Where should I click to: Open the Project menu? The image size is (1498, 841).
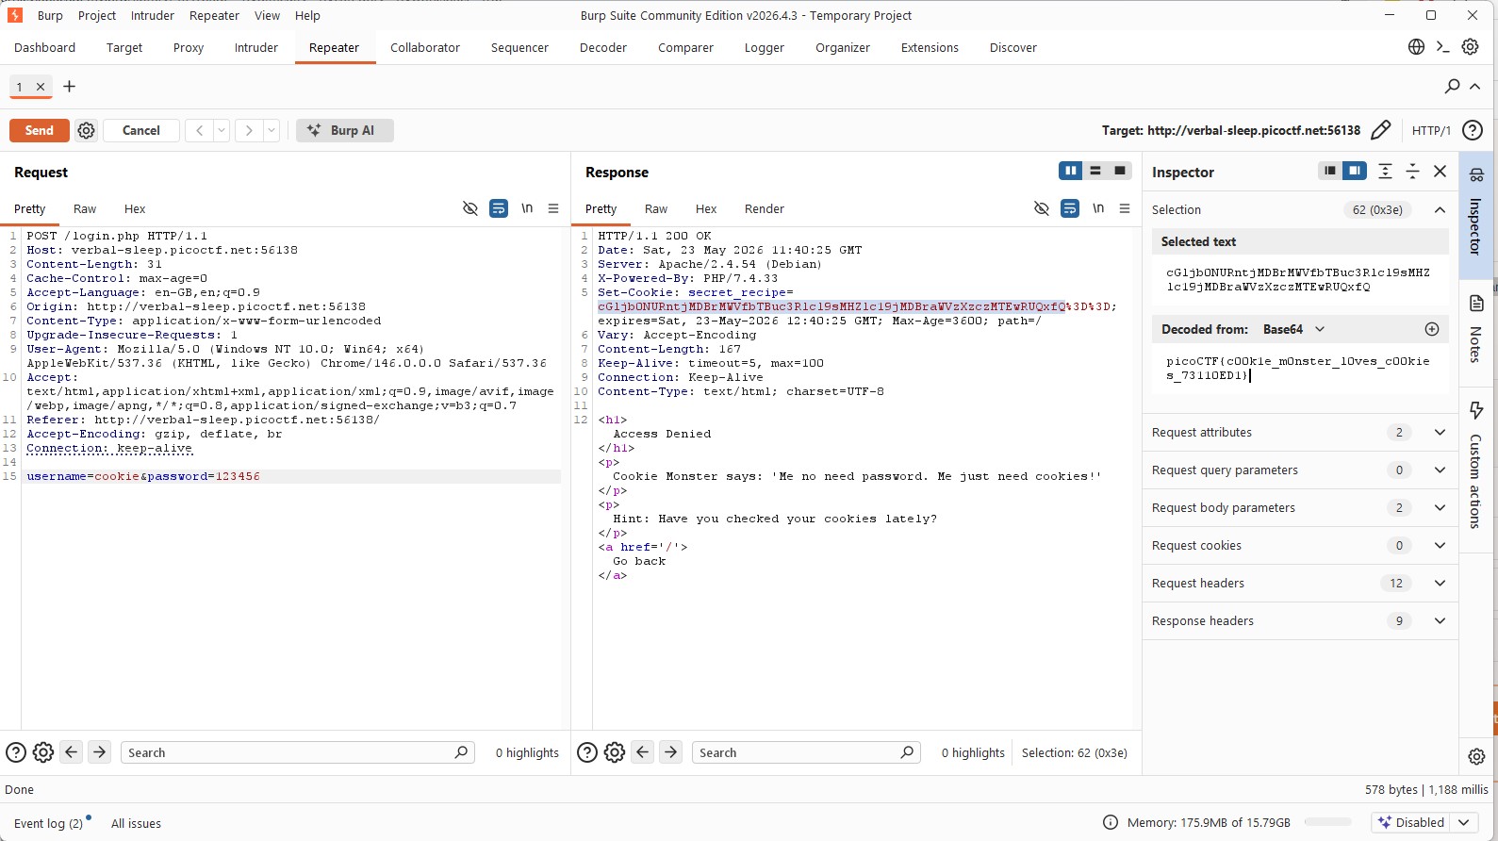click(97, 15)
